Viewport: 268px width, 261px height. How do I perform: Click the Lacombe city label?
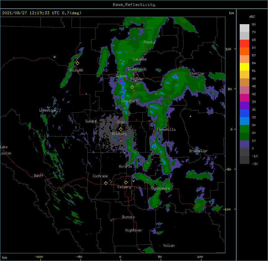[140, 59]
